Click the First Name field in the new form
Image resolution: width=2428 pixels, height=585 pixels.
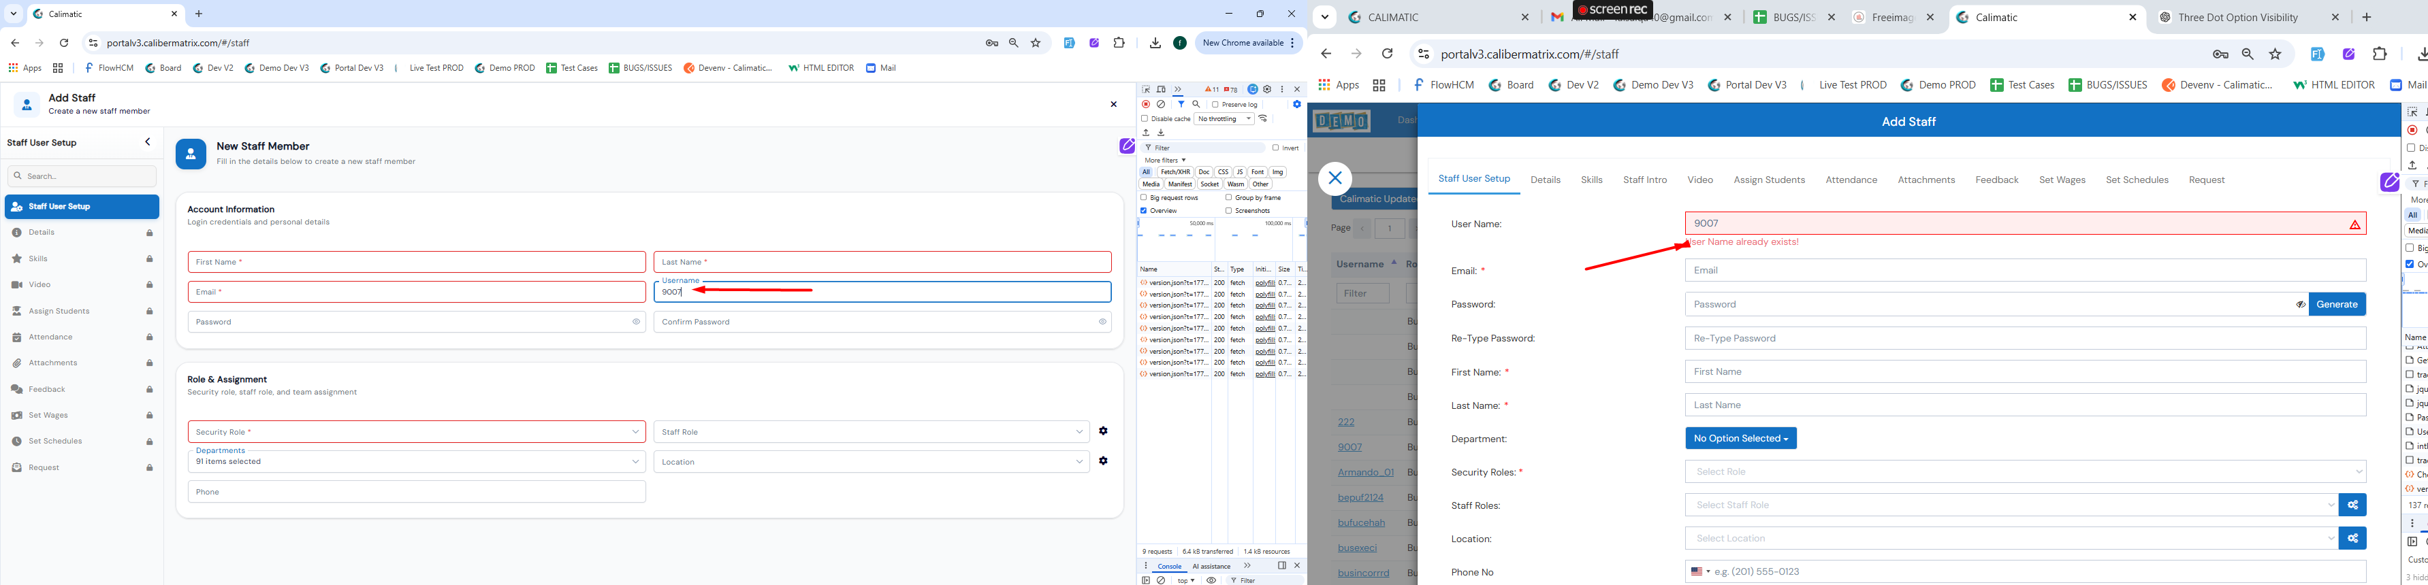tap(417, 262)
